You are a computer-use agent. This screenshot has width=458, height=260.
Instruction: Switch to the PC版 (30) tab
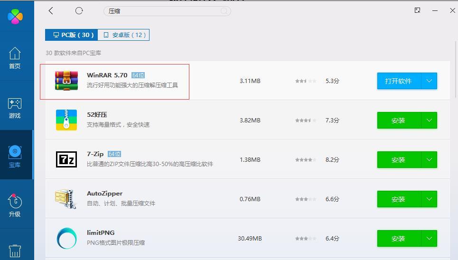72,35
